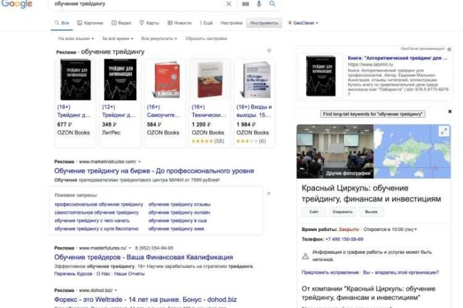Click 'обучение трейдингу с чего начать' query

click(x=92, y=220)
